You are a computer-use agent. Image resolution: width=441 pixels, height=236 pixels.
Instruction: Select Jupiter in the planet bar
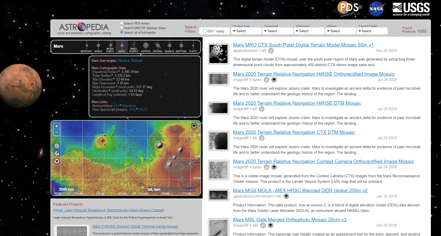pos(146,47)
